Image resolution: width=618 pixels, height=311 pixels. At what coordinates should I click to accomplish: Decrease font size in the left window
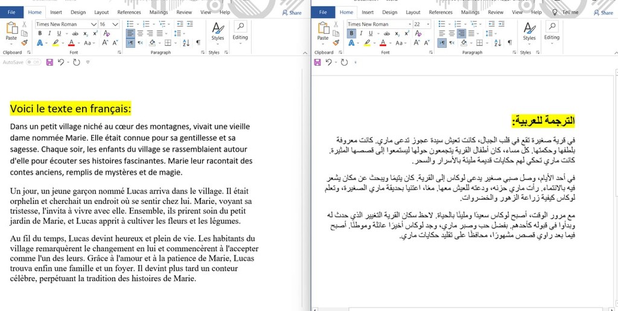(115, 43)
